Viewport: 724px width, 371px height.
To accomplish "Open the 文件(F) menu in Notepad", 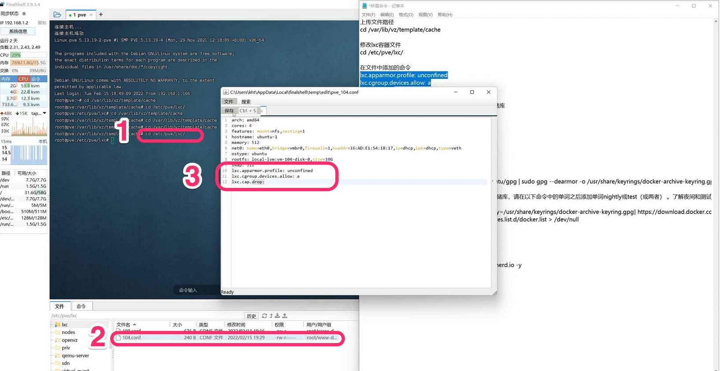I will click(368, 15).
